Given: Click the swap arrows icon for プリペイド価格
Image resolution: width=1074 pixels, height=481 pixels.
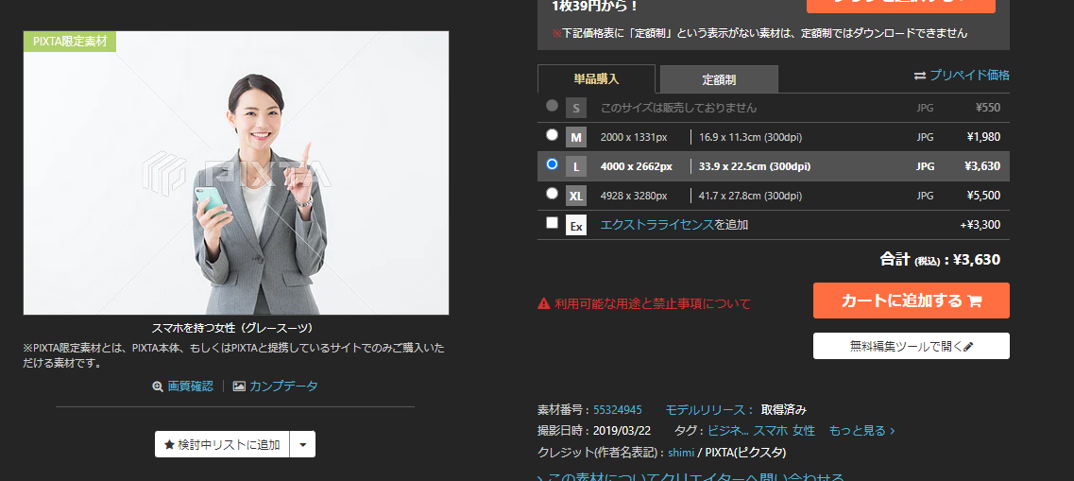Looking at the screenshot, I should [920, 76].
